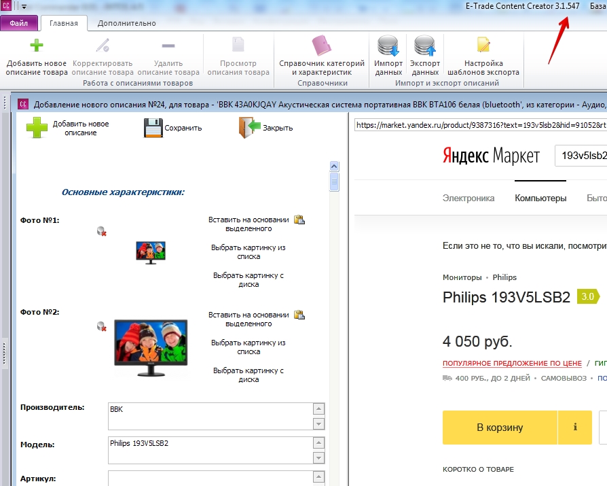
Task: Click the application CC logo in the title bar
Action: click(6, 6)
